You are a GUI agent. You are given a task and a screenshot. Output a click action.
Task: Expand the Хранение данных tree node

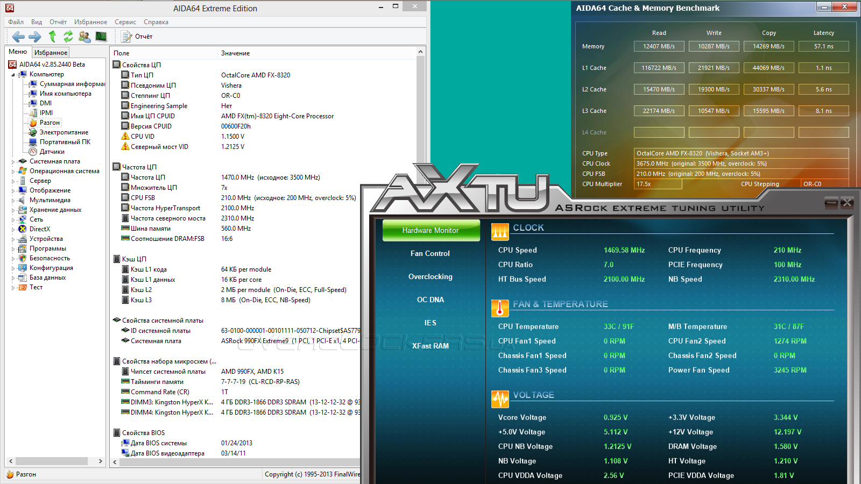click(x=13, y=210)
